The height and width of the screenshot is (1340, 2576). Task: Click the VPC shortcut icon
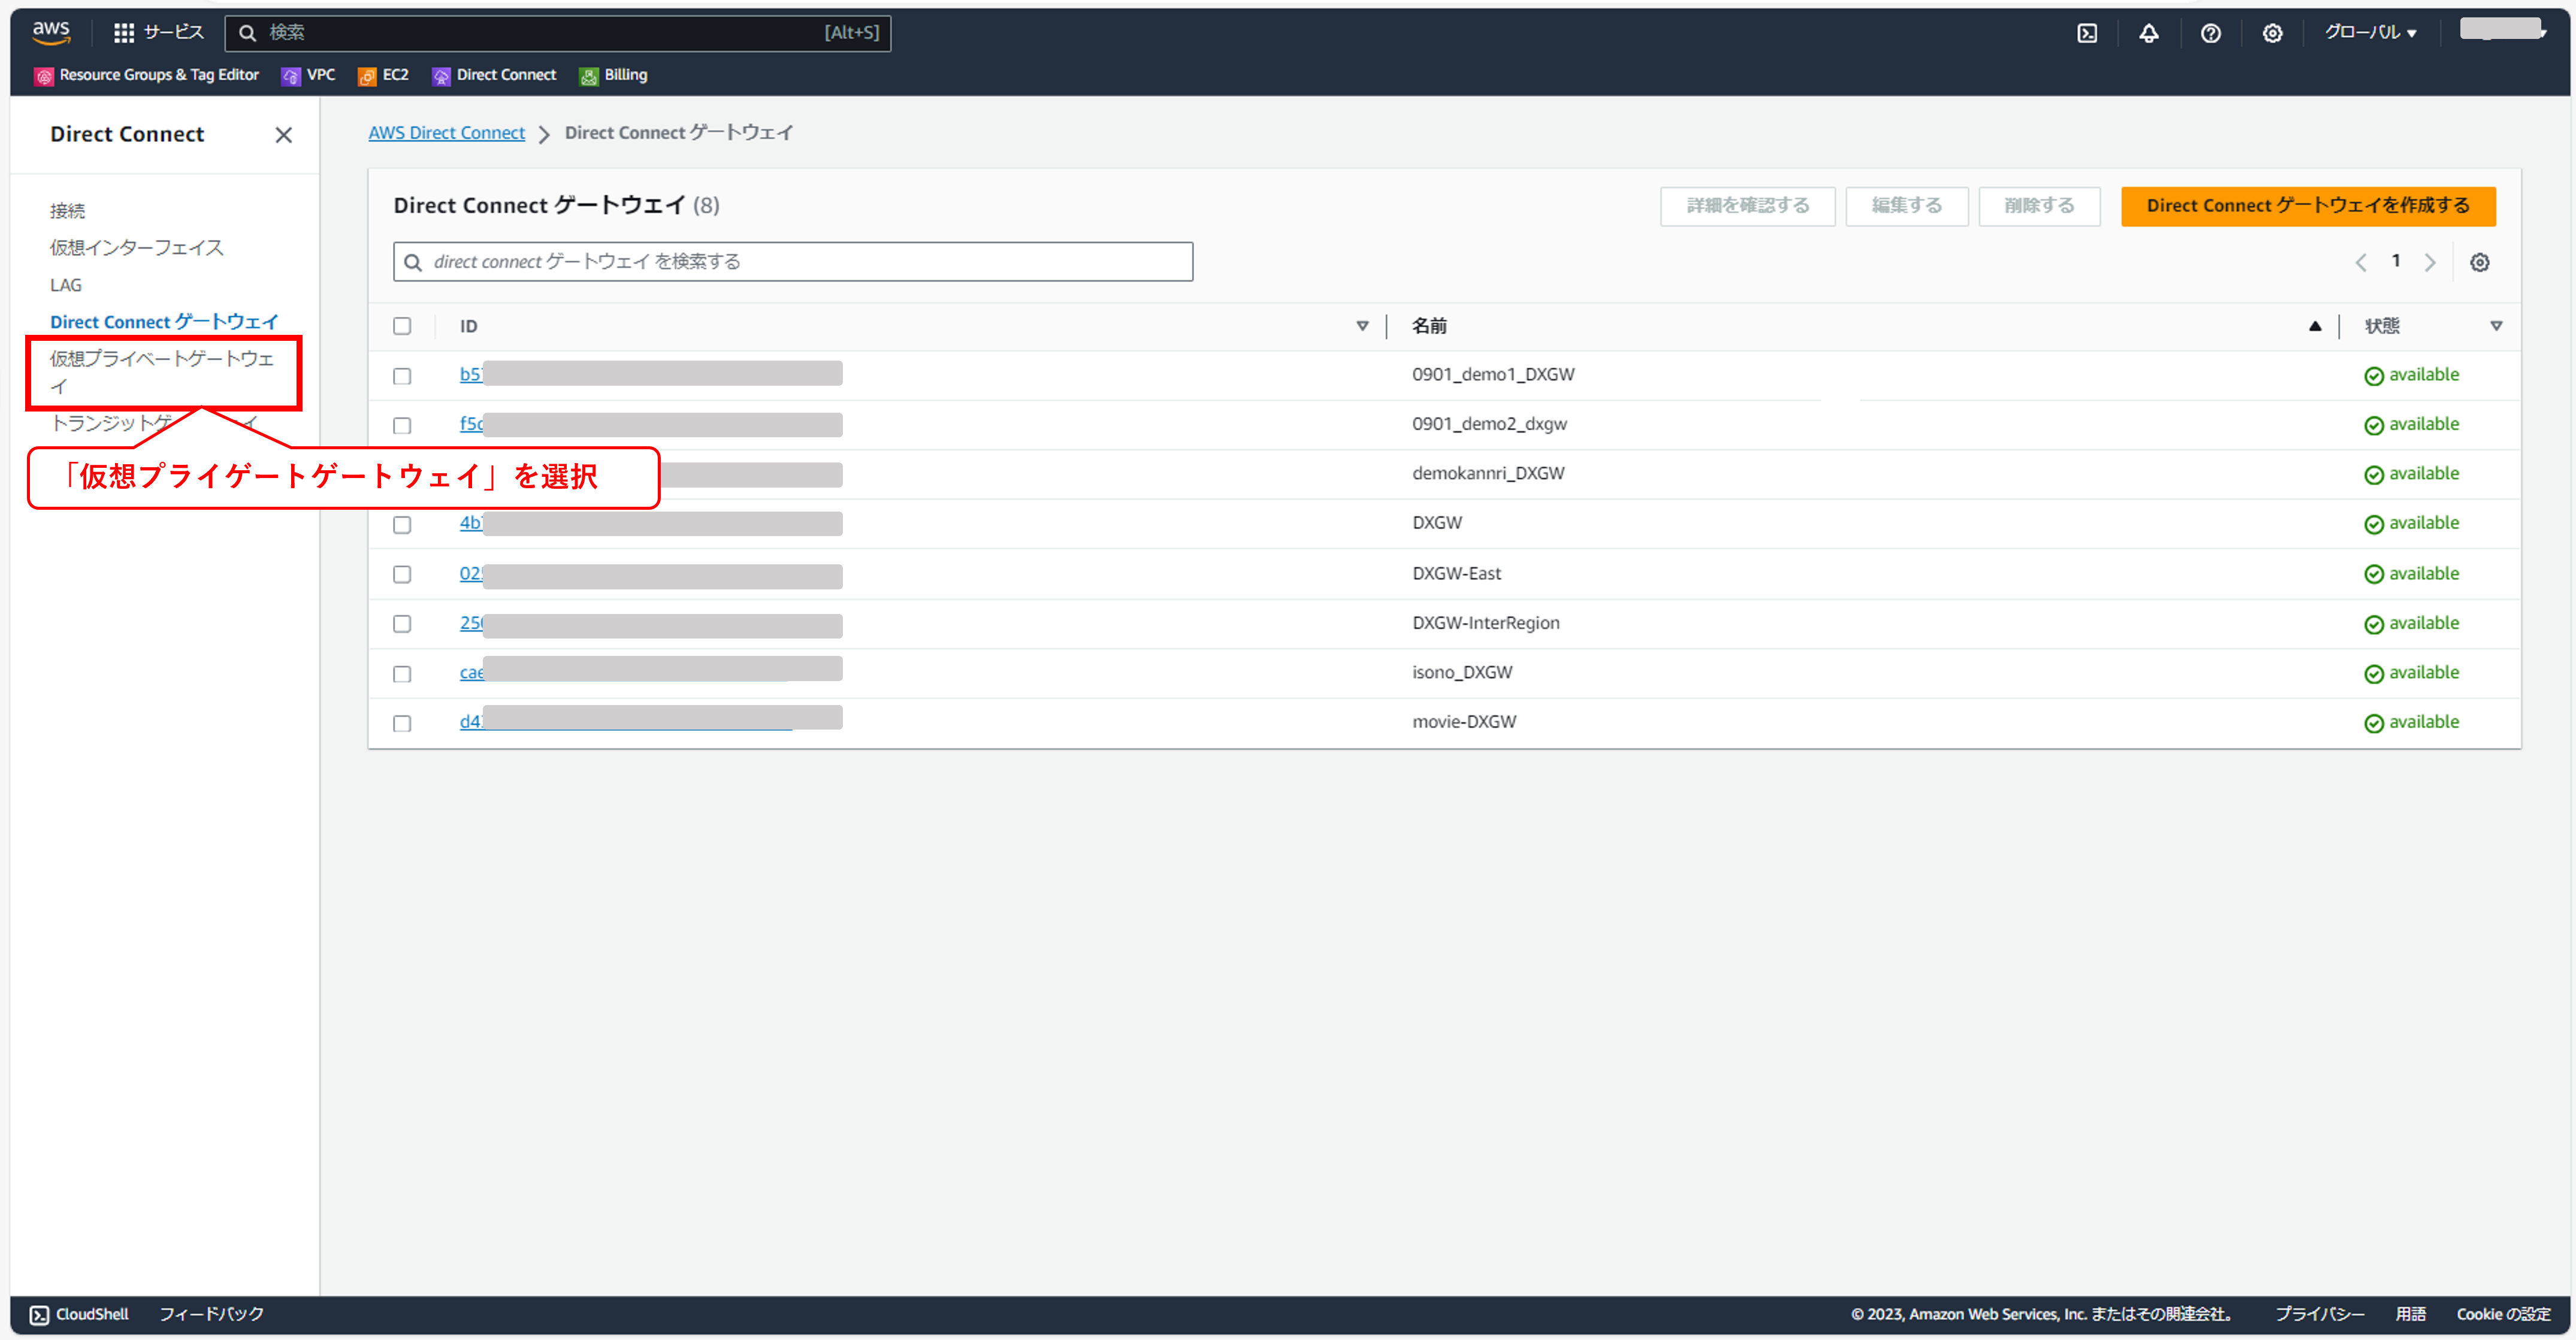291,76
